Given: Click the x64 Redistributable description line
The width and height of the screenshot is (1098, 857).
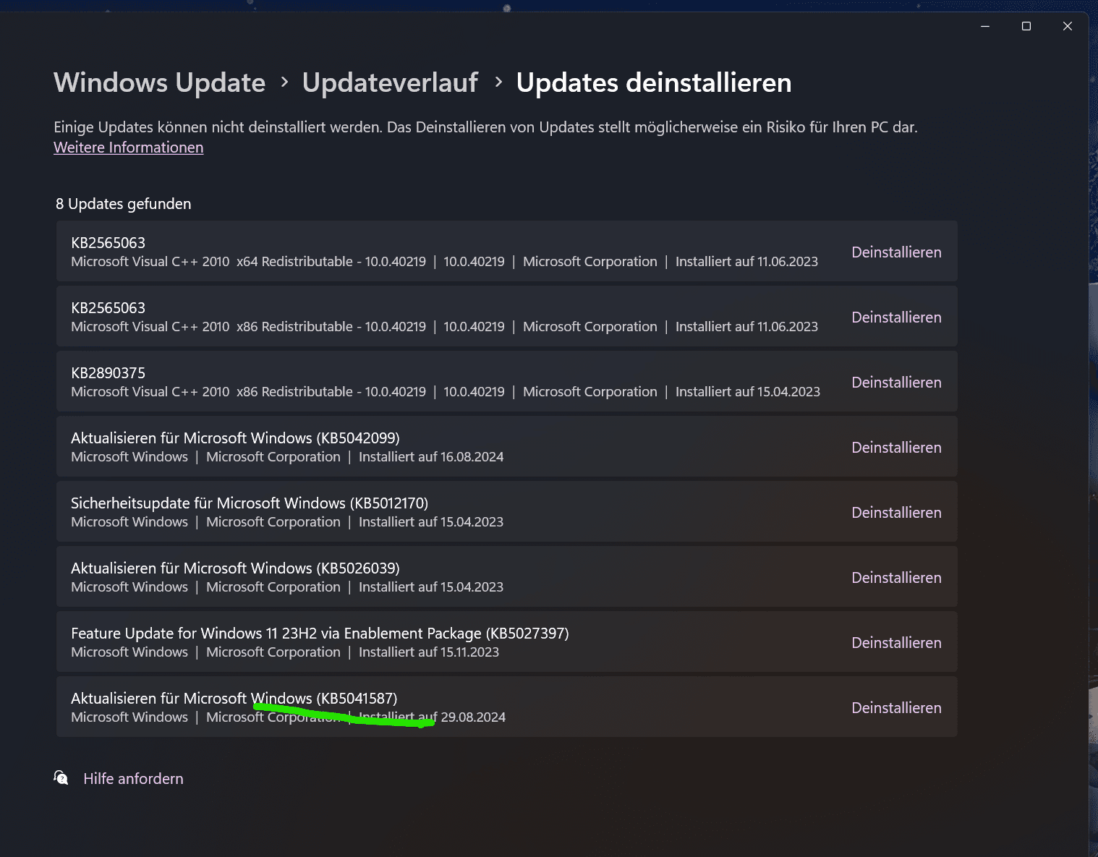Looking at the screenshot, I should (x=444, y=262).
